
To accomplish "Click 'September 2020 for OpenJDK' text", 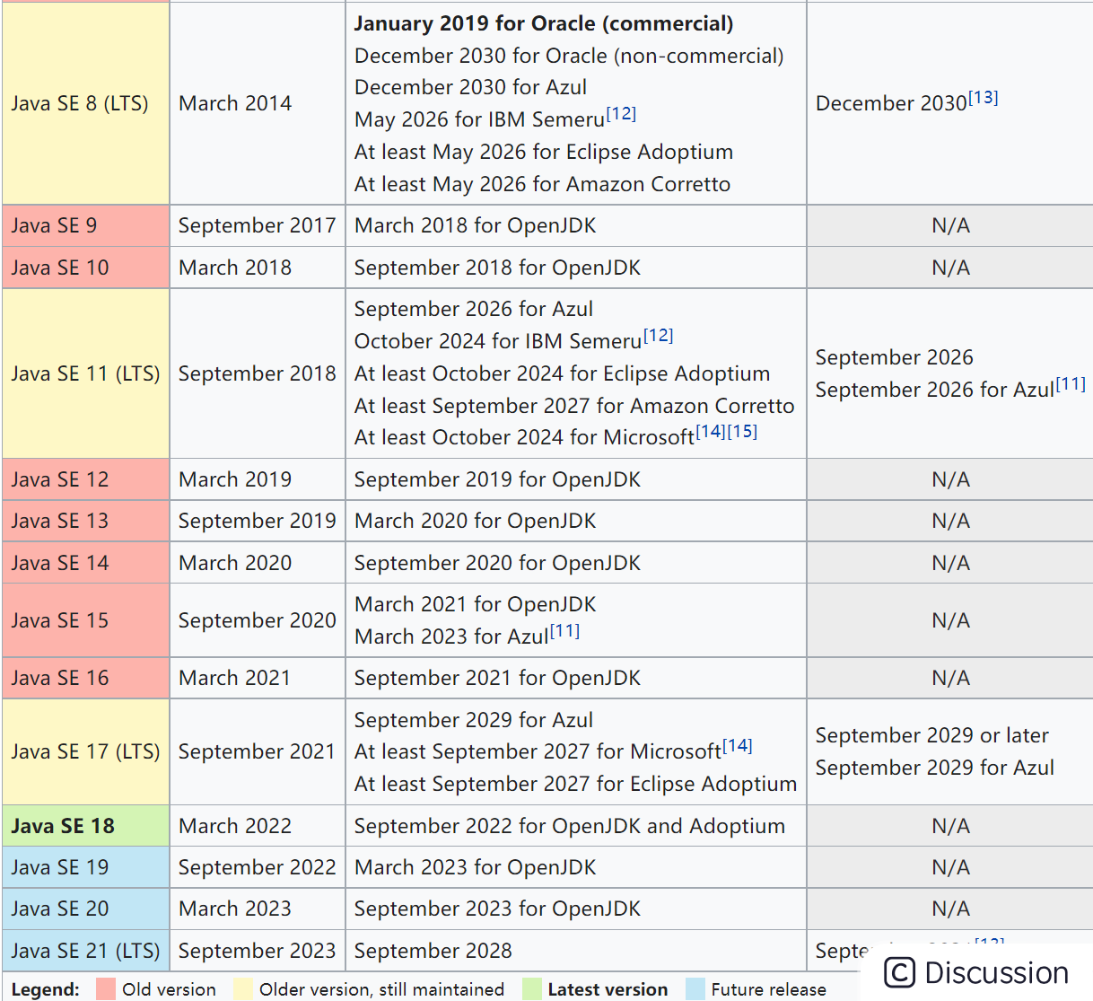I will (498, 563).
